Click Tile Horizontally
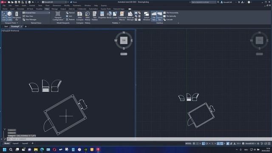The image size is (272, 153). (x=171, y=13)
